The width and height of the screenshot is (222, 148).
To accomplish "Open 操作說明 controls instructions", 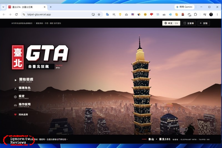I will [25, 105].
